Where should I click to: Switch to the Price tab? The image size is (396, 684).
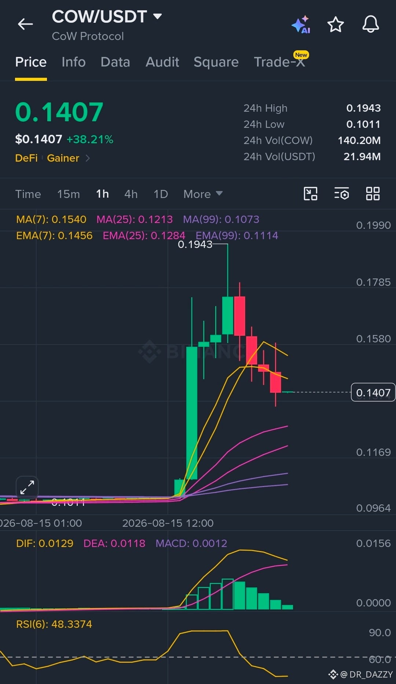pyautogui.click(x=31, y=62)
